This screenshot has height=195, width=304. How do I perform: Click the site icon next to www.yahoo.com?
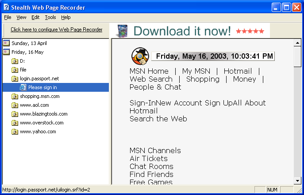coord(15,131)
